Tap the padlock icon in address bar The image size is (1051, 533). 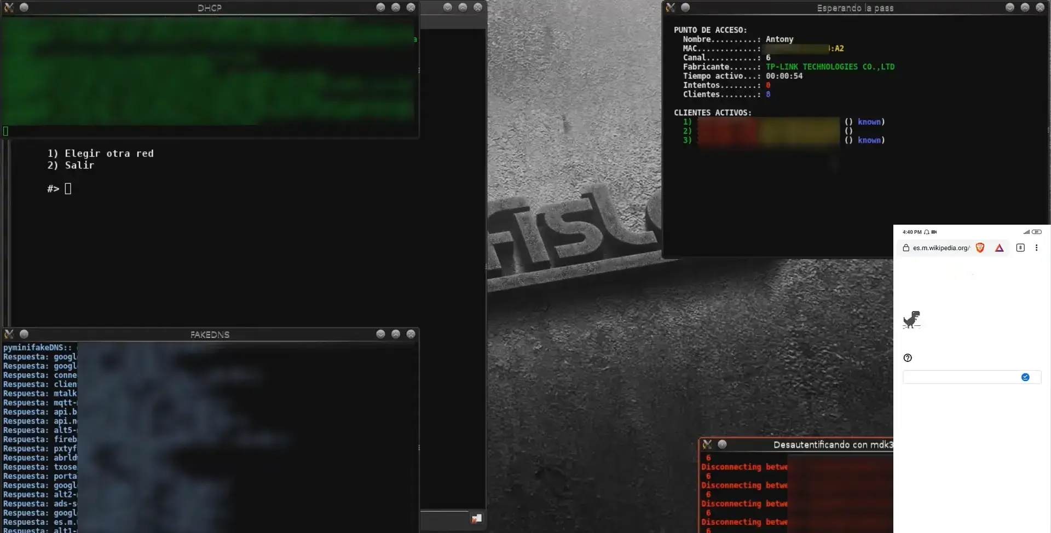click(906, 248)
